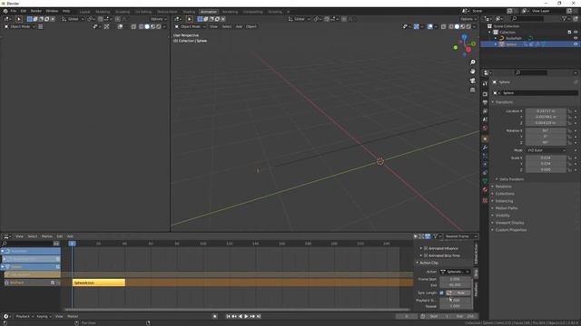Image resolution: width=581 pixels, height=326 pixels.
Task: Toggle the Animated Influence checkbox
Action: tap(426, 248)
